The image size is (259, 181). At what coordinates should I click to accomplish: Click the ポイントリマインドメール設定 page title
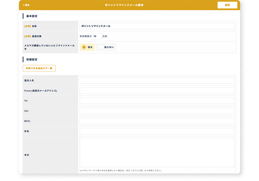tap(124, 5)
